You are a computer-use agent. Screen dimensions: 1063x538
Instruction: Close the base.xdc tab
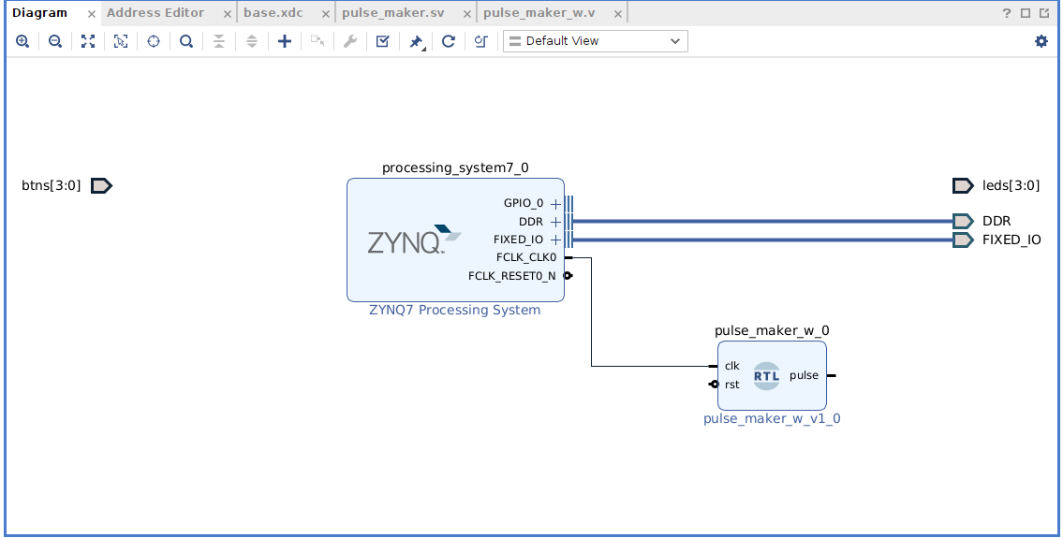point(324,14)
